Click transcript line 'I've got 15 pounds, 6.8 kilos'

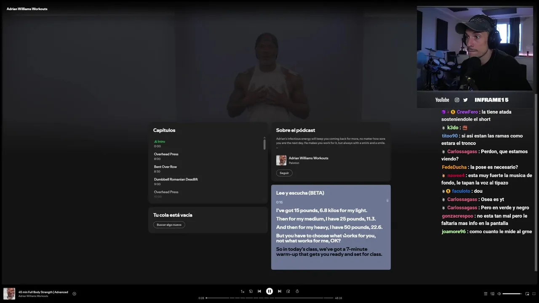pyautogui.click(x=322, y=210)
